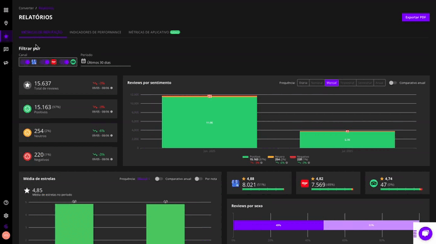436x244 pixels.
Task: Select Semanal frequency
Action: point(317,83)
